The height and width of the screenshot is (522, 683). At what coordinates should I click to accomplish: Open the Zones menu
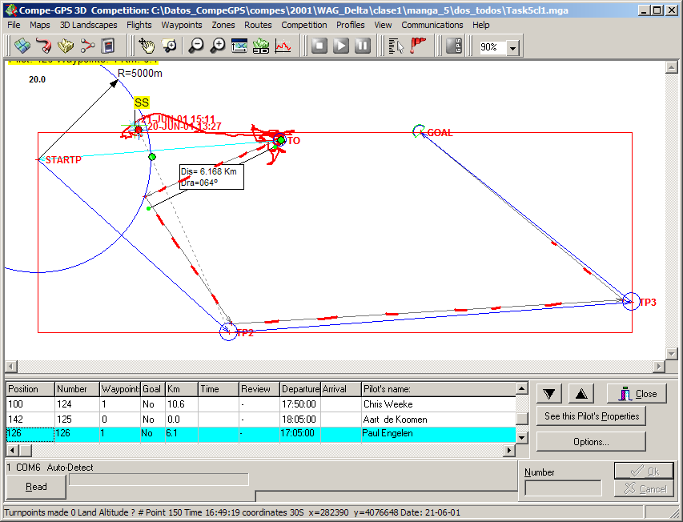[x=223, y=25]
